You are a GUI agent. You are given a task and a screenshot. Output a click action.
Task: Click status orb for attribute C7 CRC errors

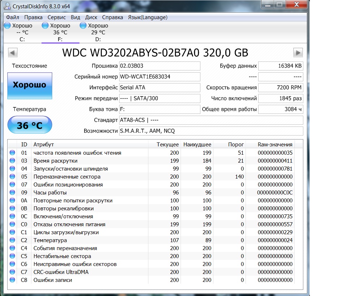pyautogui.click(x=12, y=272)
